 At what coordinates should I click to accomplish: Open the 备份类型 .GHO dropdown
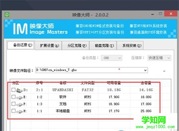coord(111,58)
